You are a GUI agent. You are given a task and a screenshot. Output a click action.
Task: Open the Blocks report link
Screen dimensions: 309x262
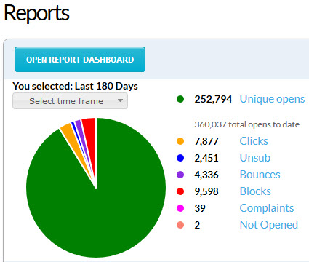255,191
